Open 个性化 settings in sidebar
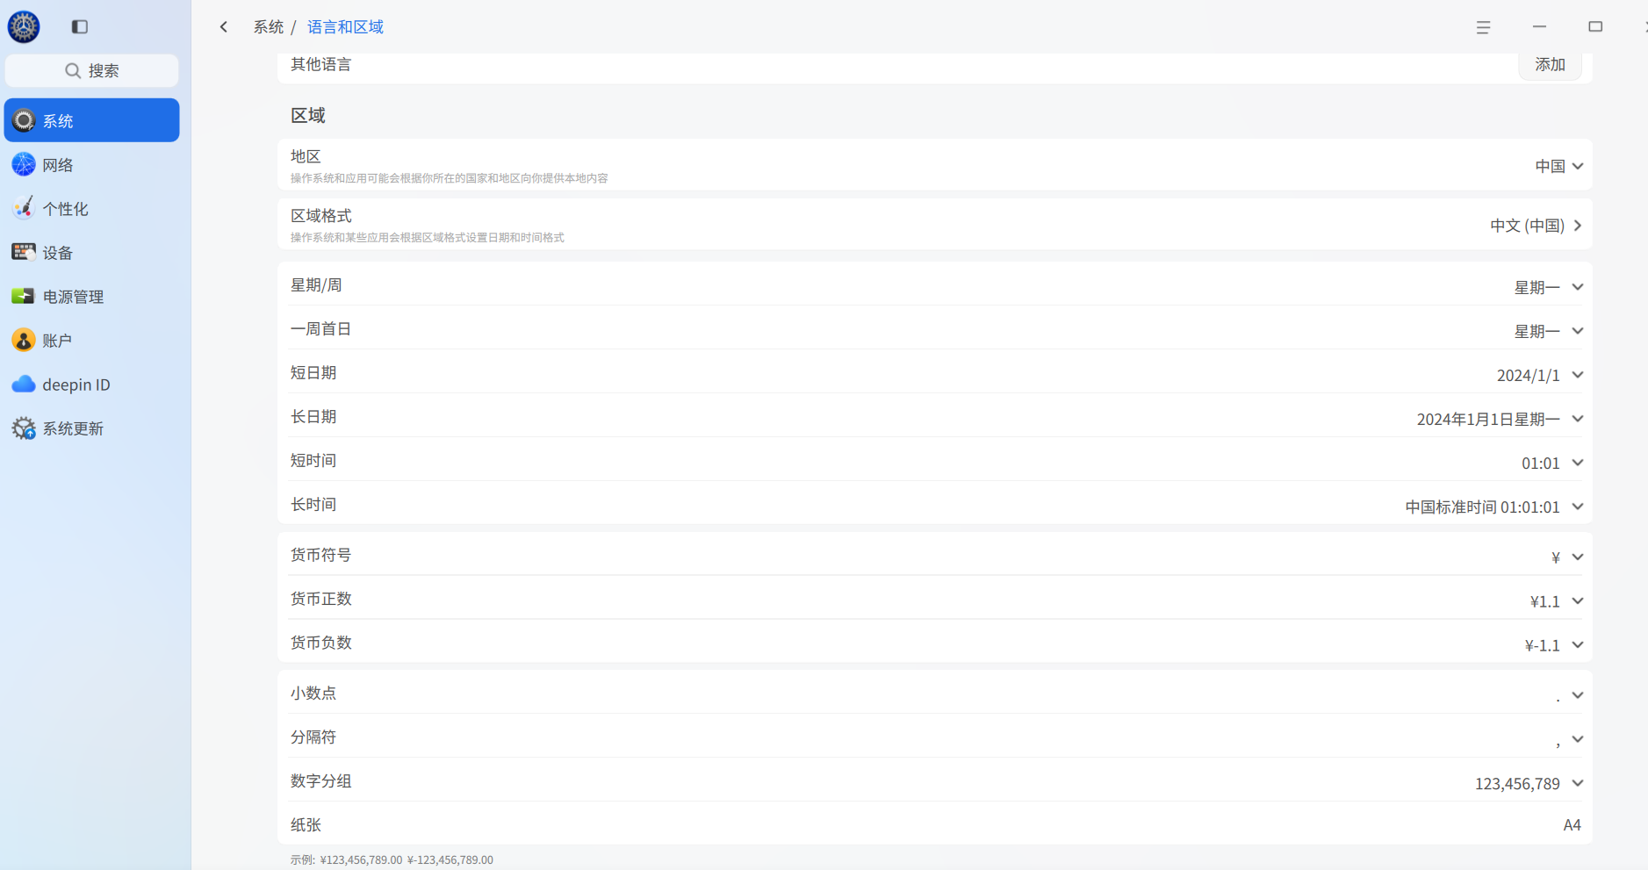The height and width of the screenshot is (870, 1648). coord(91,208)
